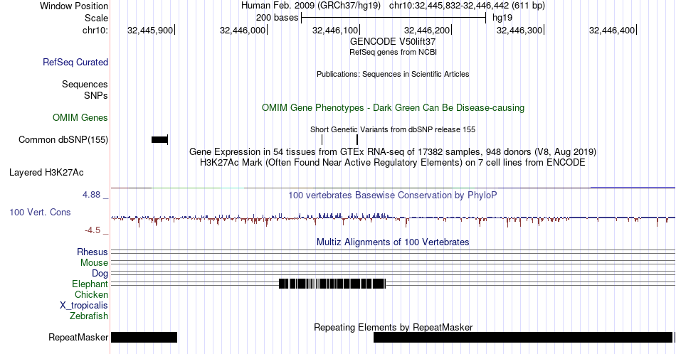This screenshot has width=676, height=354.
Task: Click the Common dbSNP(155) track label
Action: [x=63, y=139]
